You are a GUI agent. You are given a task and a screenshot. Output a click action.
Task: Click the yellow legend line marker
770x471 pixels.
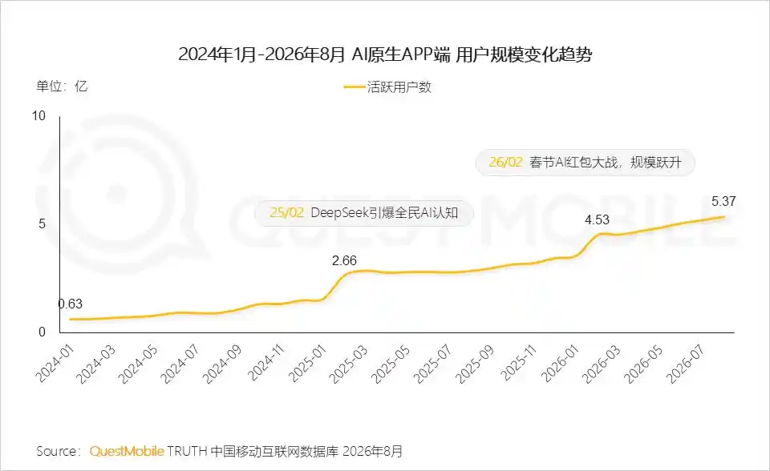pyautogui.click(x=354, y=87)
